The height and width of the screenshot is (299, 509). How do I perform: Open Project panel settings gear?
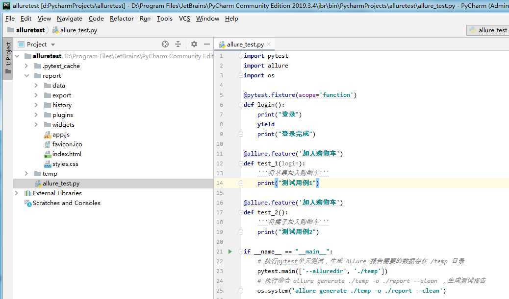pos(194,44)
